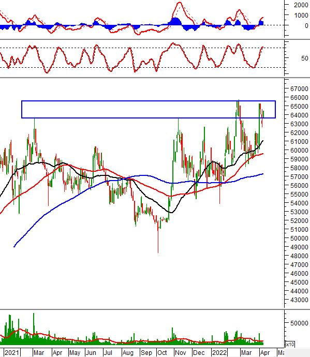Click the upper dashed overbought line in oscillator panel
The image size is (310, 357).
click(x=142, y=48)
